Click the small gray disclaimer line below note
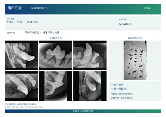The width and height of the screenshot is (166, 117). click(24, 107)
